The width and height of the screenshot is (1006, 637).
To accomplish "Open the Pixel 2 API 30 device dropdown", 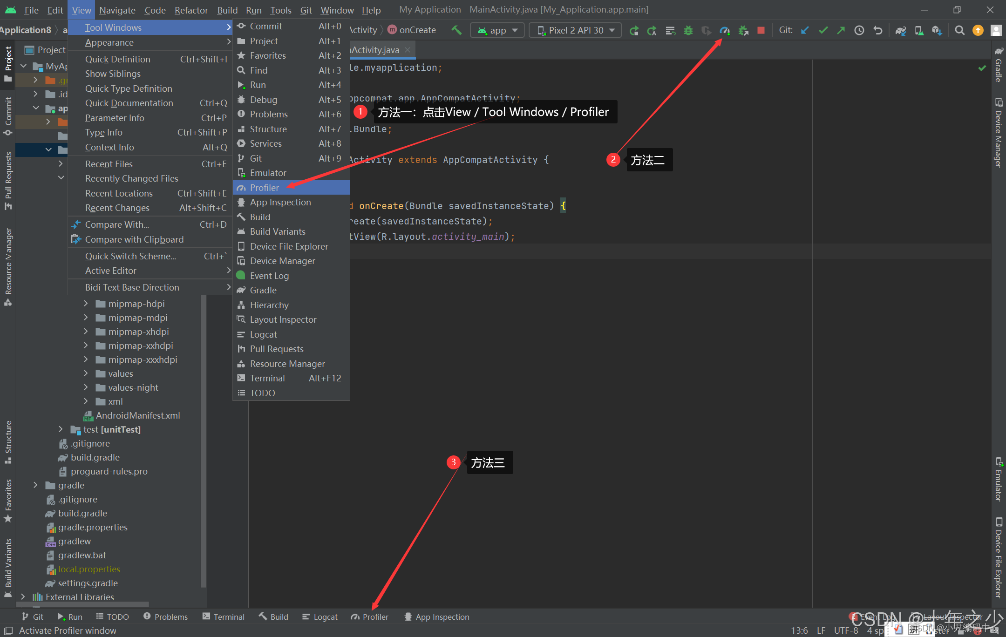I will [x=576, y=30].
